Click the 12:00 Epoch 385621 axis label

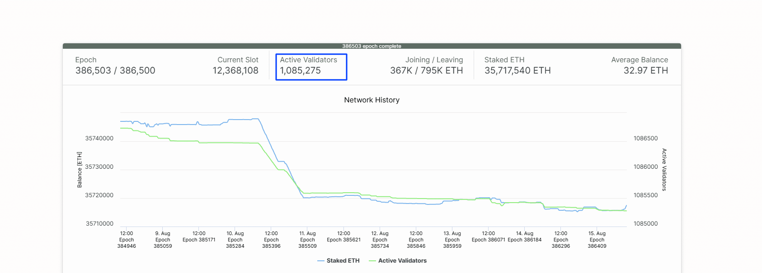343,236
